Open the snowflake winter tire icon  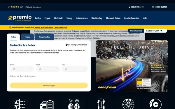coord(20,104)
